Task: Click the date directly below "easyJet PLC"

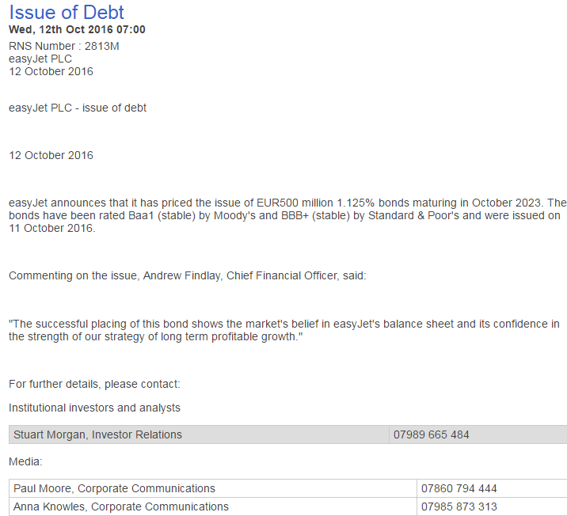Action: [51, 71]
